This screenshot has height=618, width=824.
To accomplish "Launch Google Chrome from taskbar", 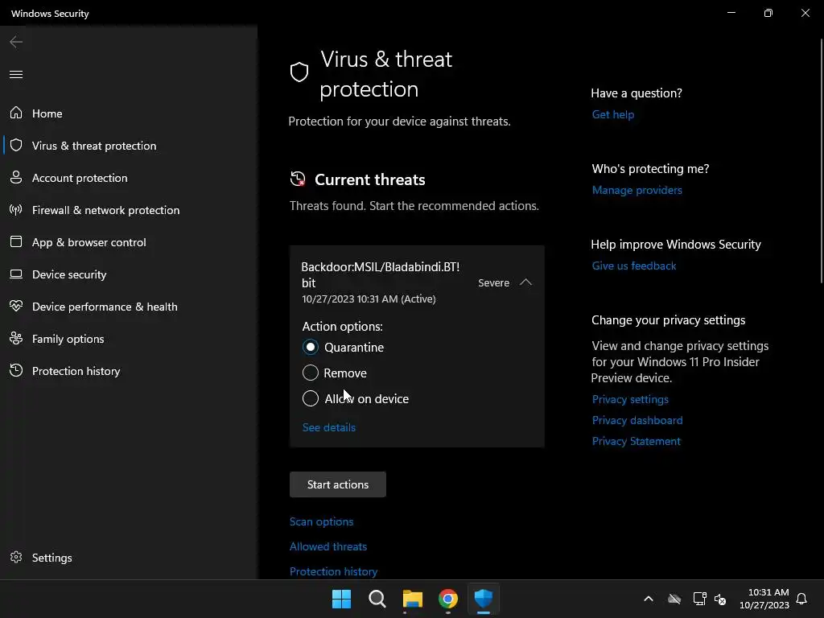I will click(447, 599).
